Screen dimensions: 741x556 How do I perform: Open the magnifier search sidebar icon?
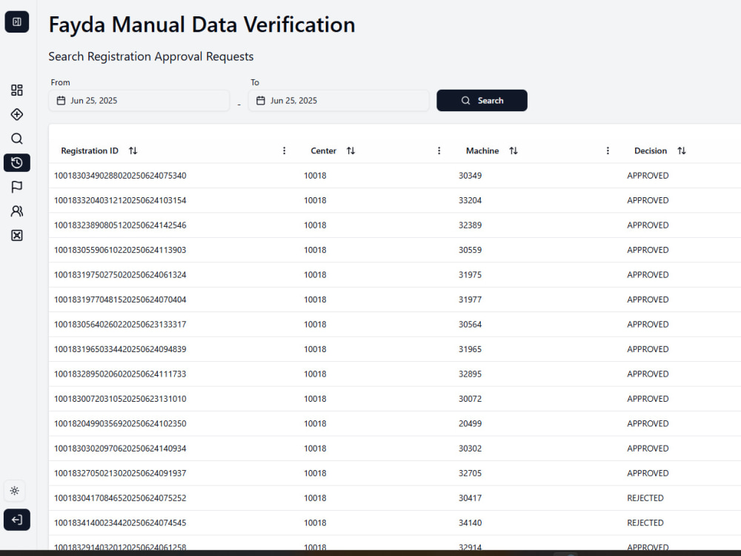(x=17, y=139)
